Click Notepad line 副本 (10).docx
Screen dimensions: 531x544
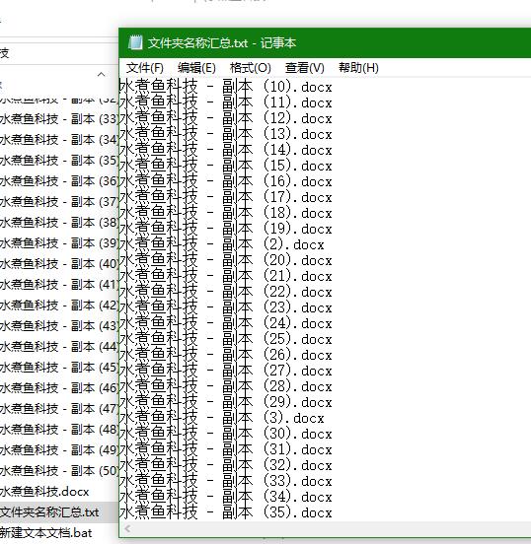point(226,86)
